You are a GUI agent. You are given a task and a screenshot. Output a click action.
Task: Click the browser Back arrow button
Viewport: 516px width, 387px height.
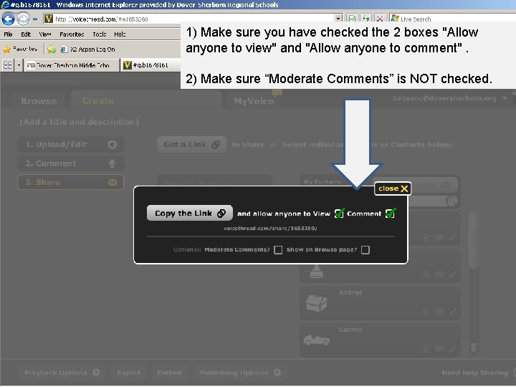click(x=8, y=19)
